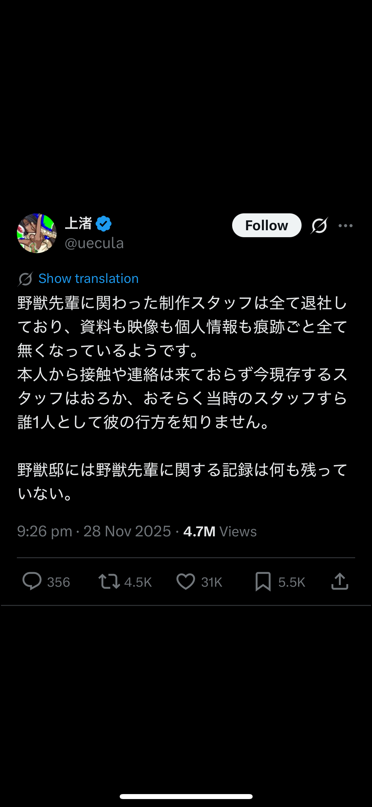The width and height of the screenshot is (372, 807).
Task: Click Show translation for the Japanese text
Action: 88,279
